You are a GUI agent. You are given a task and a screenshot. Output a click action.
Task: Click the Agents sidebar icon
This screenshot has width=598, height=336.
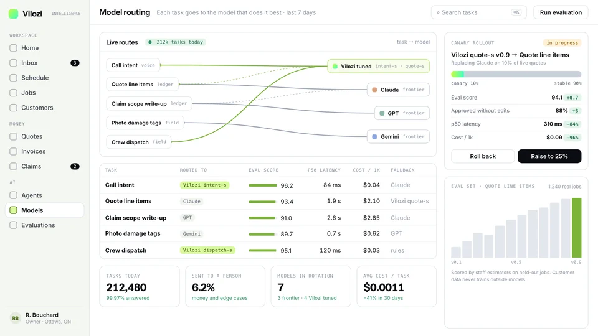(x=13, y=195)
